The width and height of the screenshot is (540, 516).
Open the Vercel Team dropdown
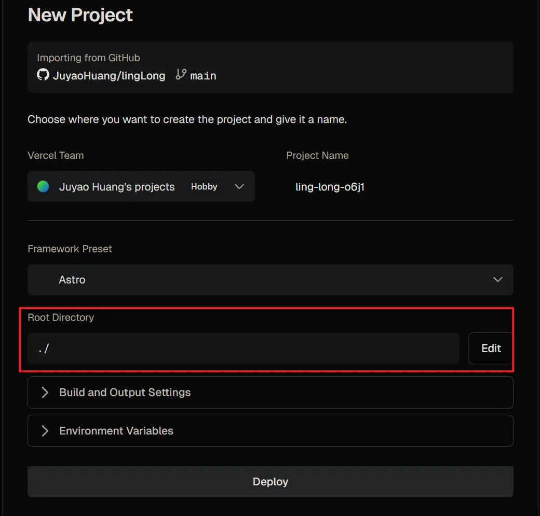coord(141,187)
